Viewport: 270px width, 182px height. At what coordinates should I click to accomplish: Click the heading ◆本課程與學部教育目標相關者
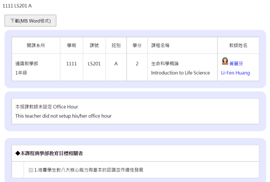point(49,153)
